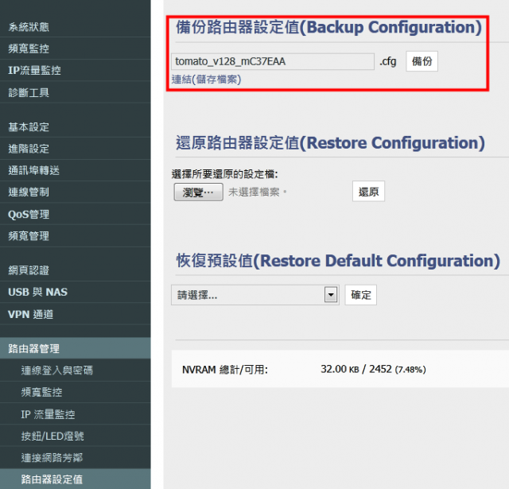The height and width of the screenshot is (489, 509).
Task: Open IP 流量監控 submenu under 路由器管理
Action: (75, 414)
